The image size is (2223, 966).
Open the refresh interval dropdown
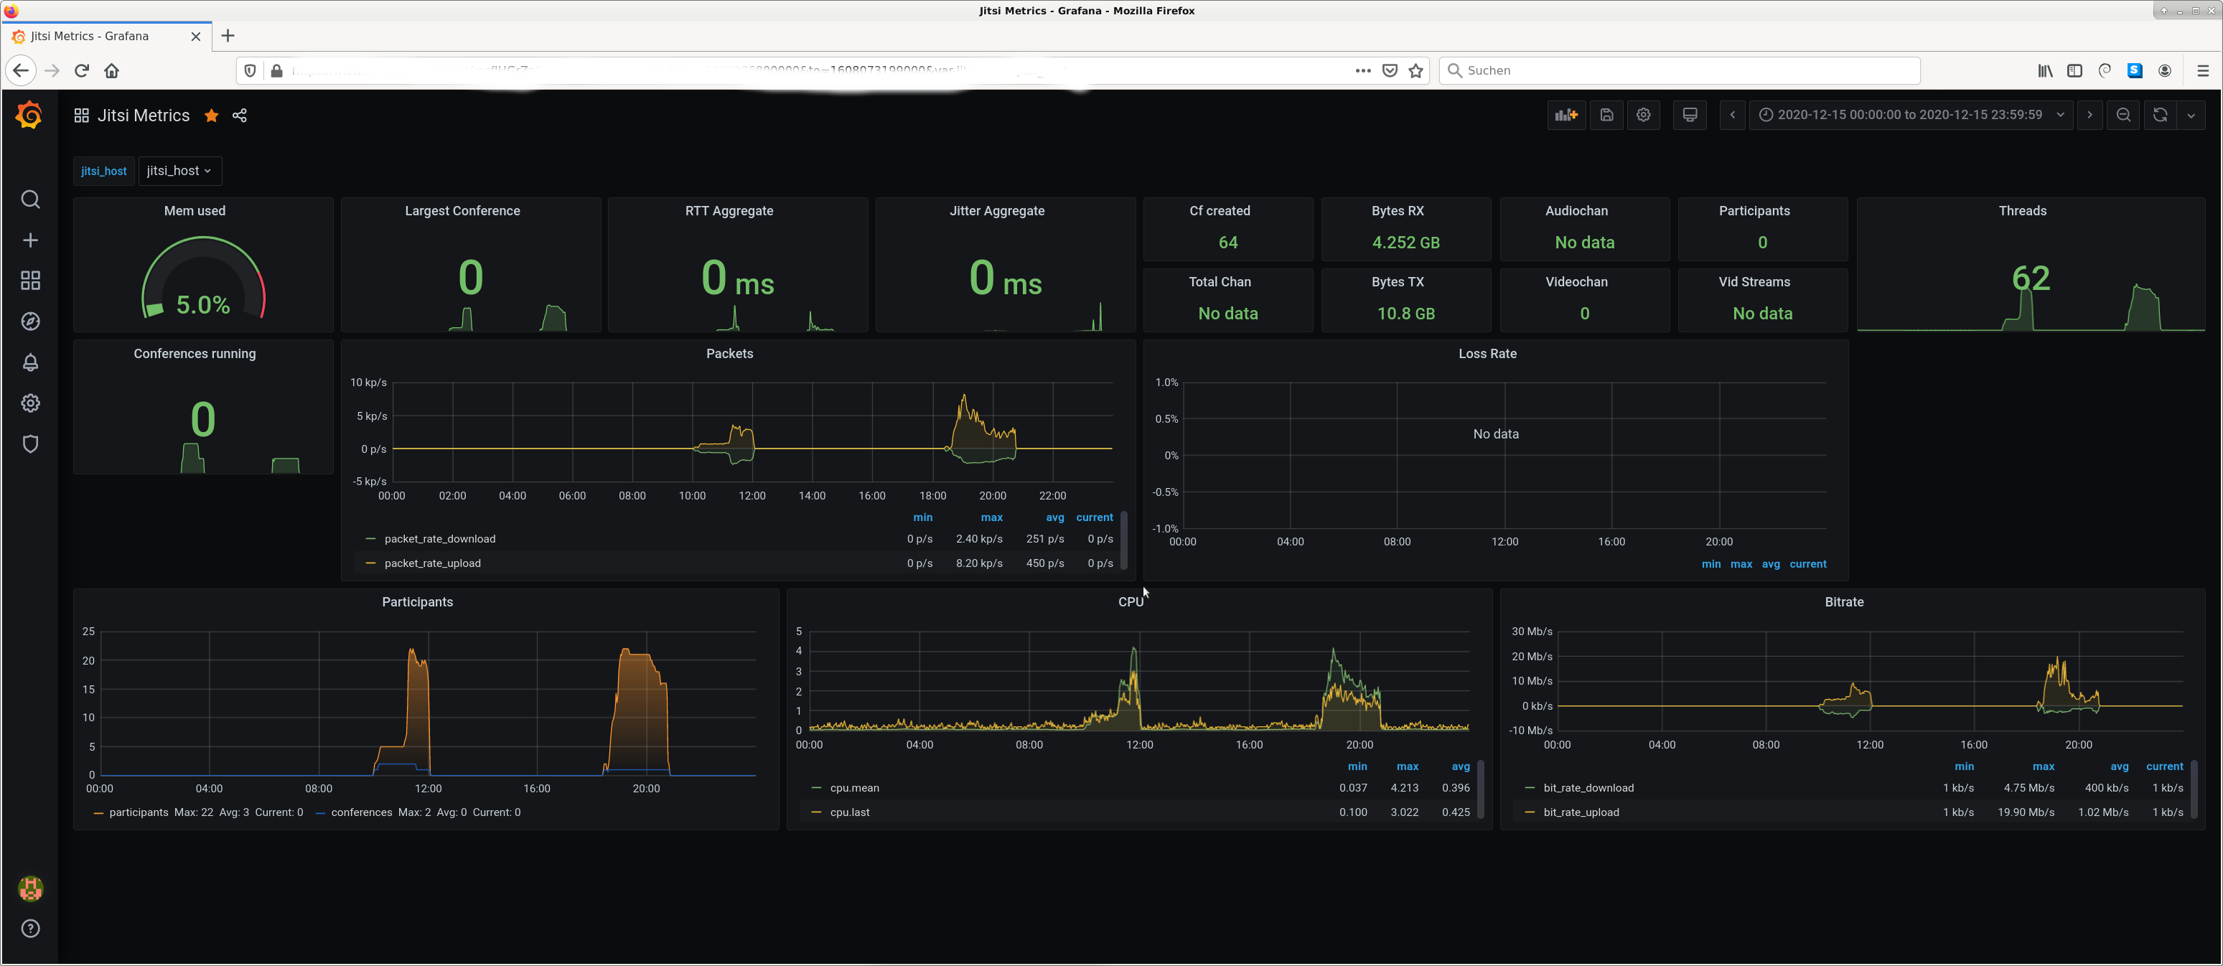click(x=2190, y=115)
